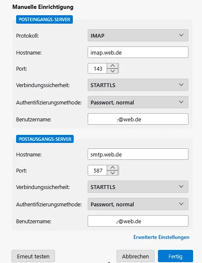Screen dimensions: 202x263
Task: Click the Abbrechen button
Action: [136, 256]
